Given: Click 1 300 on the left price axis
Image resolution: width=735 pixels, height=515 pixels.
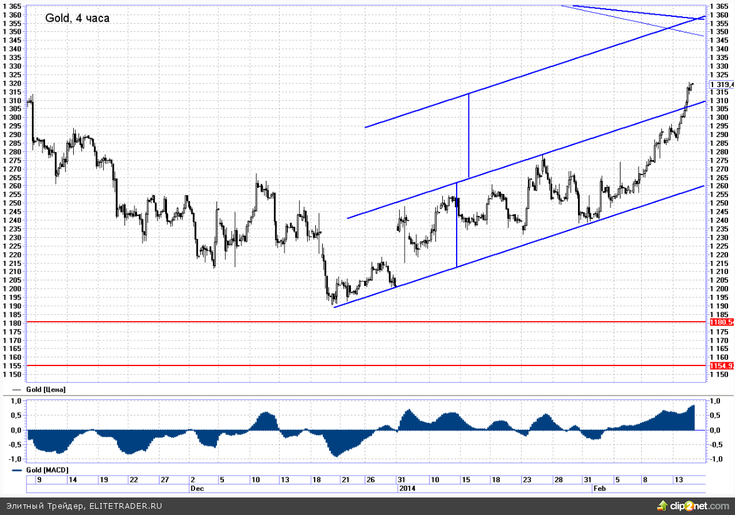Looking at the screenshot, I should pyautogui.click(x=12, y=118).
